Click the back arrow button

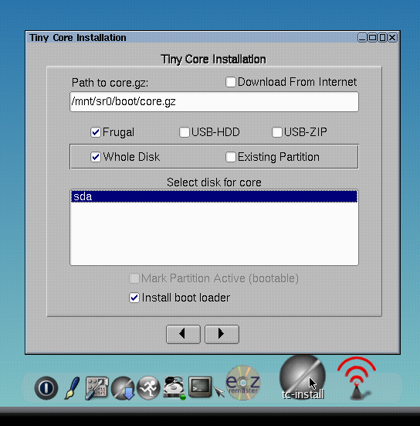coord(183,334)
